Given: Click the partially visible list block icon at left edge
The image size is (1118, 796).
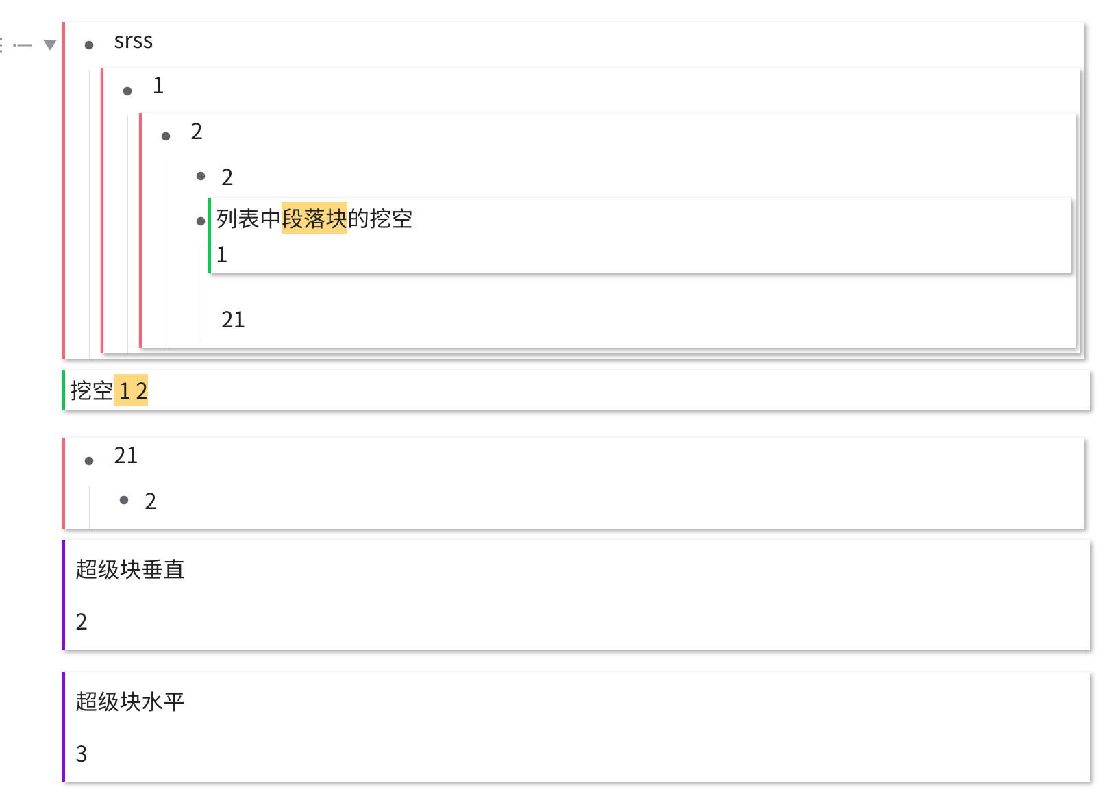Looking at the screenshot, I should (2, 45).
